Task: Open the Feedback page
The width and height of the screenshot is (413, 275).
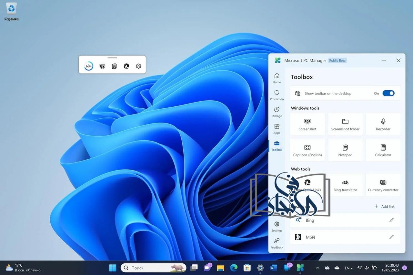Action: (x=277, y=243)
